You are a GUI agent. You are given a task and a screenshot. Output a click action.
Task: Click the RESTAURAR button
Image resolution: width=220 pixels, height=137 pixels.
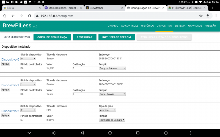pyautogui.click(x=85, y=37)
